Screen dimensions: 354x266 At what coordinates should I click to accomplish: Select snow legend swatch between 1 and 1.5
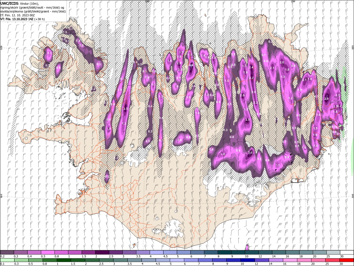tap(75, 252)
